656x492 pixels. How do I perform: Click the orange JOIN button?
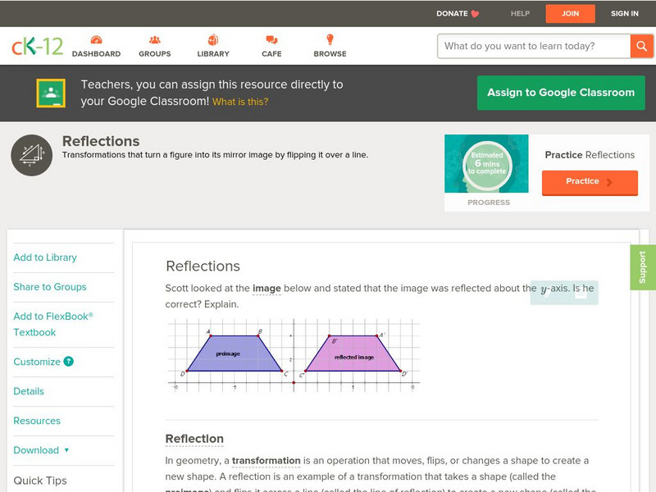coord(570,14)
